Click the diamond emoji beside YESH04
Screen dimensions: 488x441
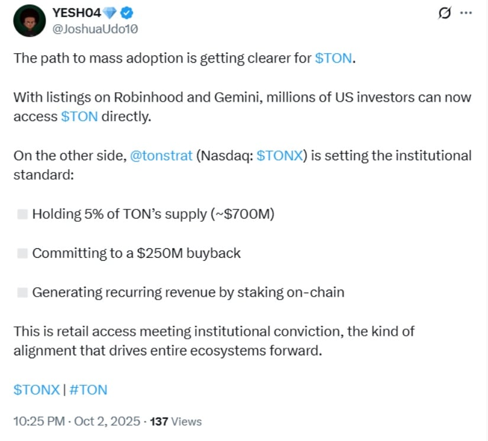tap(111, 12)
